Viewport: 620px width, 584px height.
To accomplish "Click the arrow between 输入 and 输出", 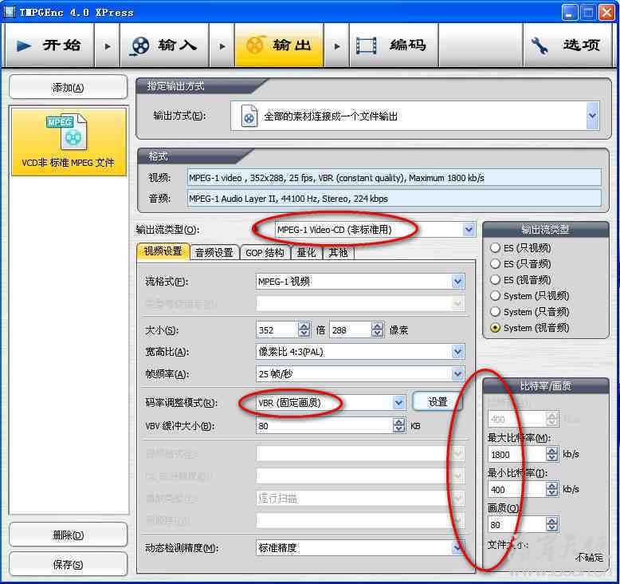I will click(x=222, y=46).
